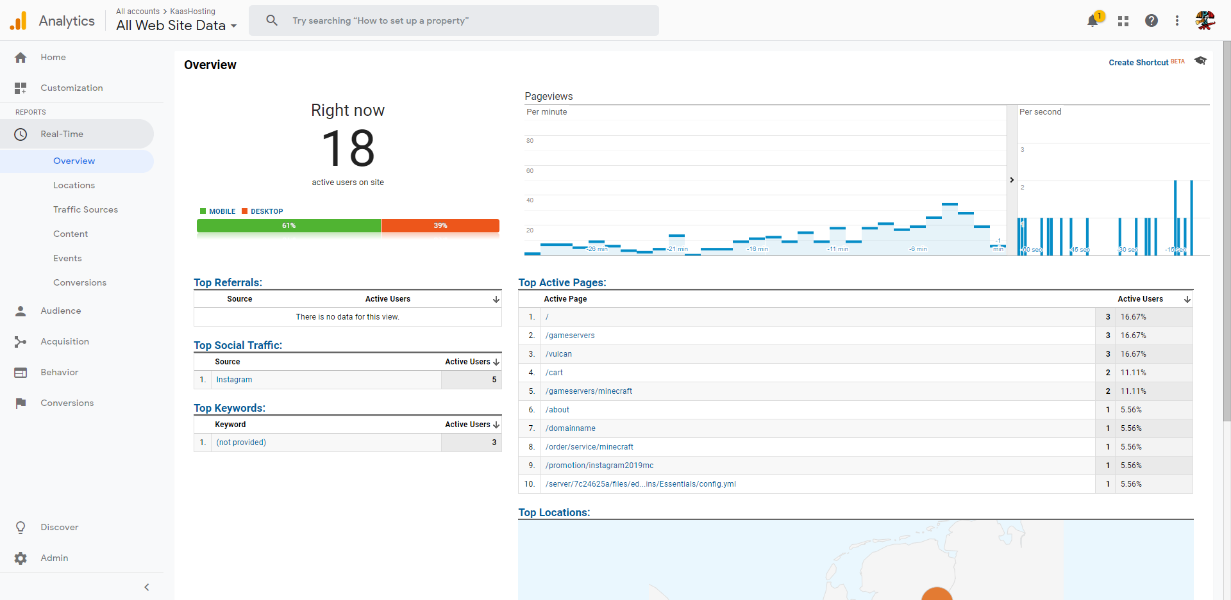This screenshot has height=600, width=1231.
Task: Open the /gameservers/minecraft page link
Action: click(589, 391)
